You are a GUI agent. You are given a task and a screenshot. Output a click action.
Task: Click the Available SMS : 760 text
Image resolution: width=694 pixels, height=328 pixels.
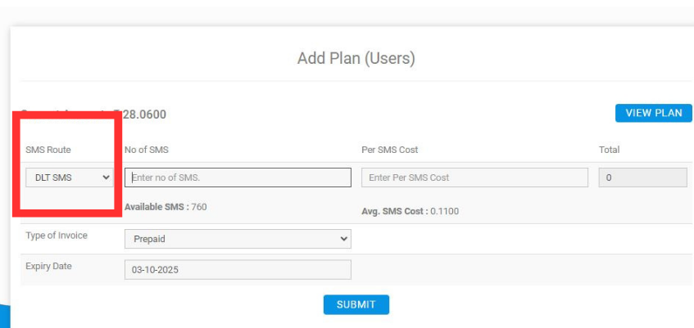[x=166, y=207]
